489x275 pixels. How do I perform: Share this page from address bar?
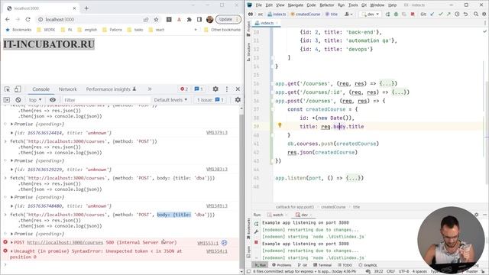click(146, 19)
